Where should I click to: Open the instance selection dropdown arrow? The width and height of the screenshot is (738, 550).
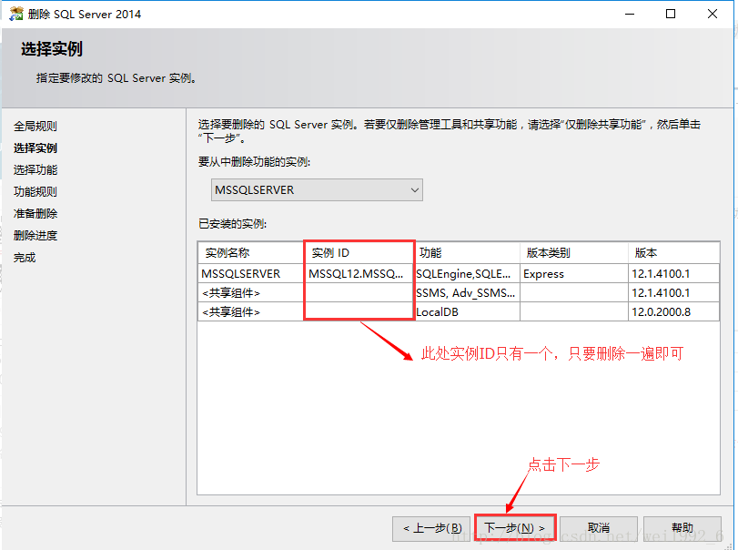pos(414,189)
